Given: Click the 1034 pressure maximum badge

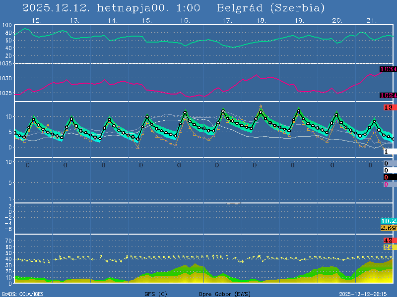Looking at the screenshot, I should tap(388, 69).
